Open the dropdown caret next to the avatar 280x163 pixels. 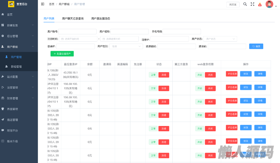(x=276, y=6)
